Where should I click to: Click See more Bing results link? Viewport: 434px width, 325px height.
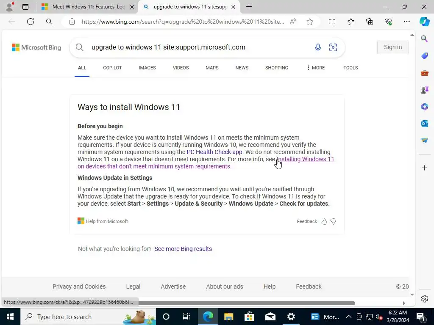click(x=183, y=249)
